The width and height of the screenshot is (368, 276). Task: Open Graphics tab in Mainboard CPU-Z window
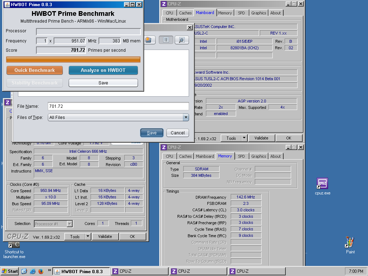(x=258, y=13)
